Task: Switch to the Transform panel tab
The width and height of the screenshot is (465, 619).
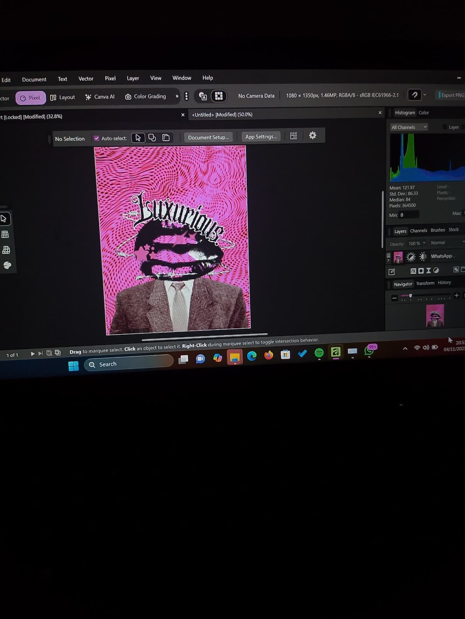Action: 425,283
